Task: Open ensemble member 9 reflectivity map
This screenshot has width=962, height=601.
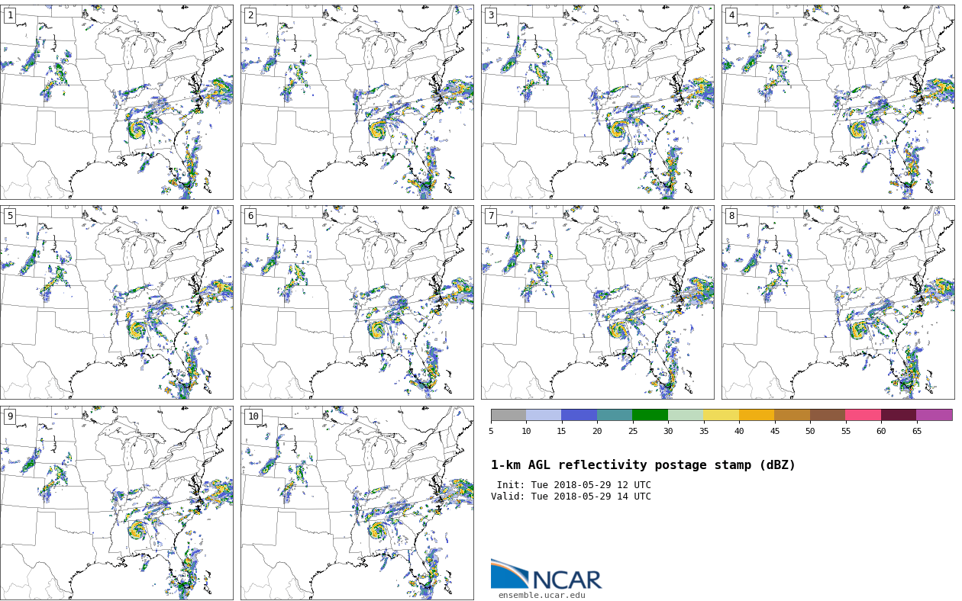Action: point(117,503)
